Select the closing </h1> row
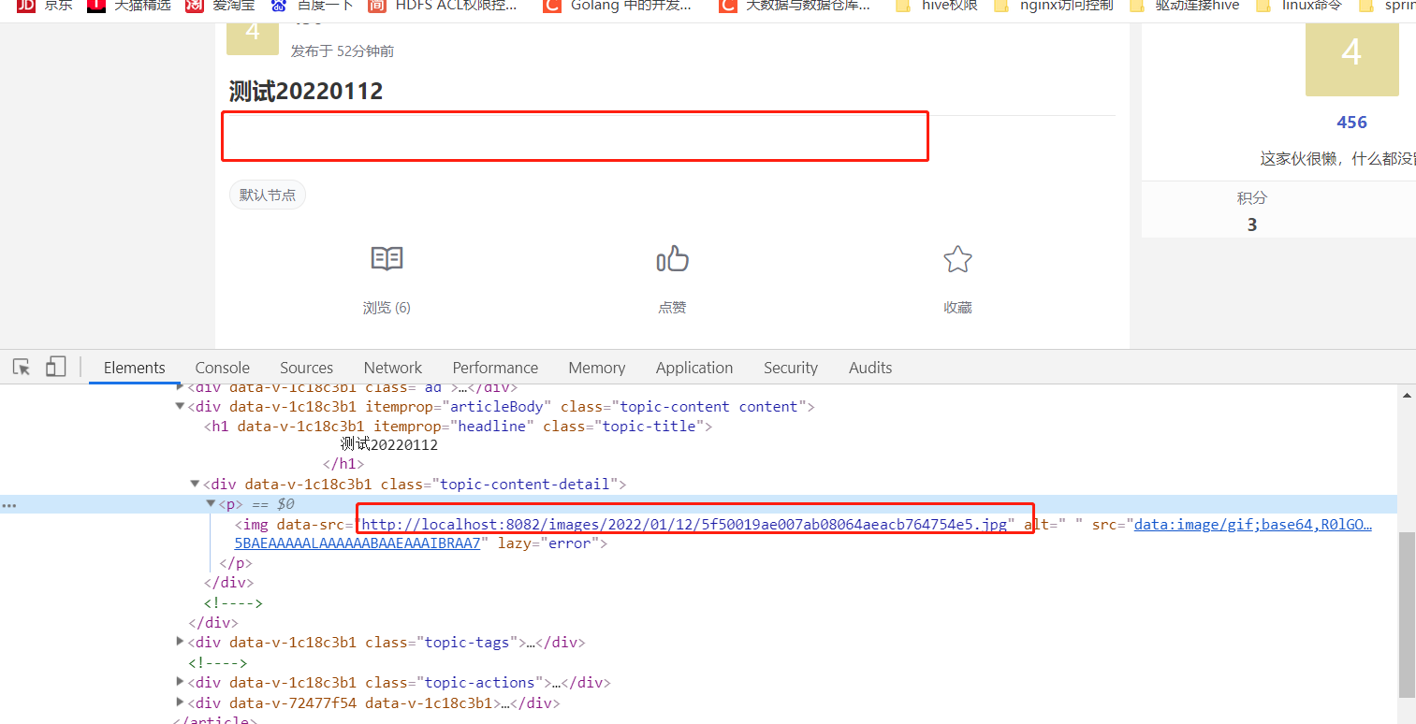 point(343,464)
